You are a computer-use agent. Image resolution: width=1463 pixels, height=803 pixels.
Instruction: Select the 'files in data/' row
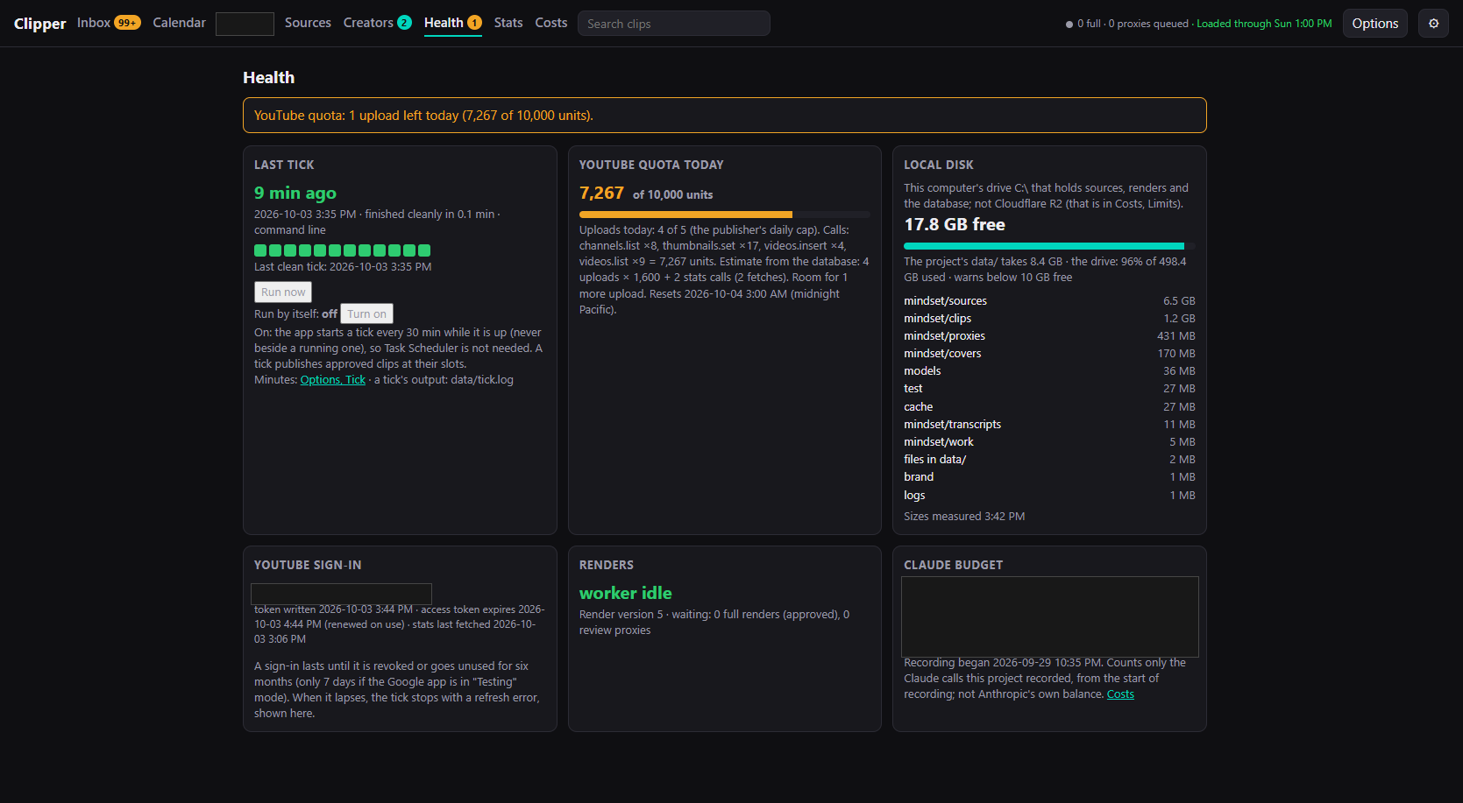click(x=1049, y=459)
